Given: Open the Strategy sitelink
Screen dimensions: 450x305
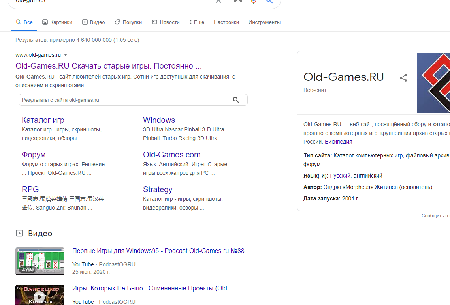Looking at the screenshot, I should click(158, 189).
